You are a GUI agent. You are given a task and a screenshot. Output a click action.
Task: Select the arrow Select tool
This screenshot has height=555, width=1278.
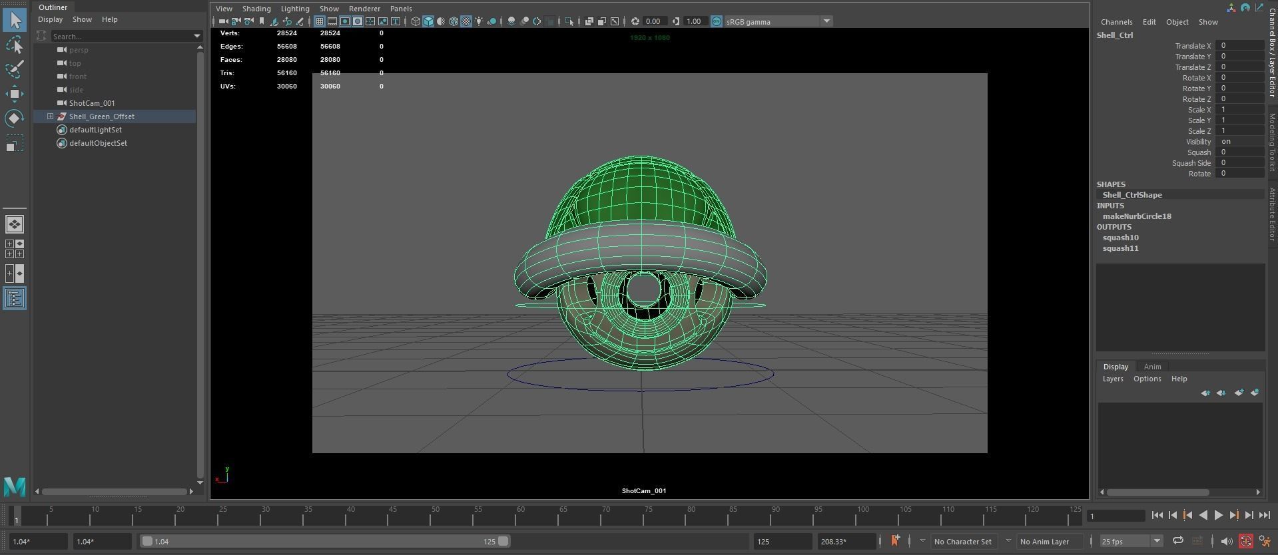(x=15, y=19)
